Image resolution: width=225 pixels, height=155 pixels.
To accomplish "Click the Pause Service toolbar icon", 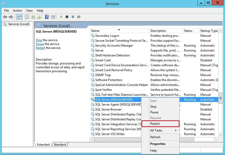I will pos(73,17).
